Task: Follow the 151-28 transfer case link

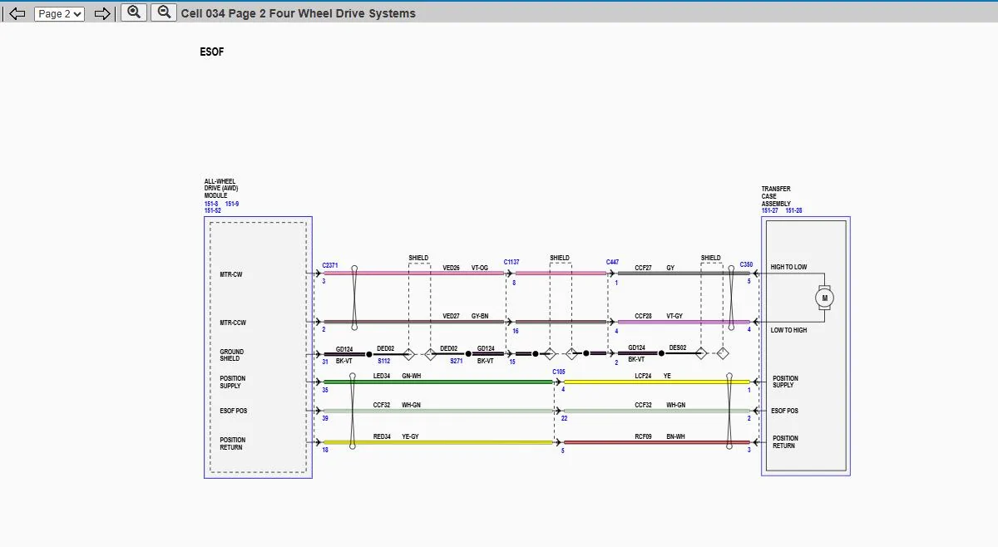Action: tap(794, 210)
